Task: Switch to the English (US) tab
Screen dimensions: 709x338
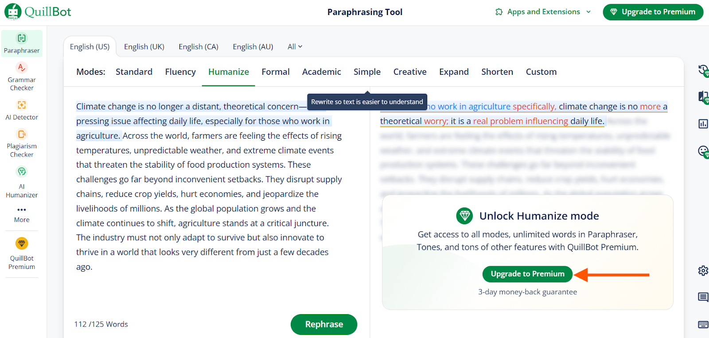Action: (90, 46)
